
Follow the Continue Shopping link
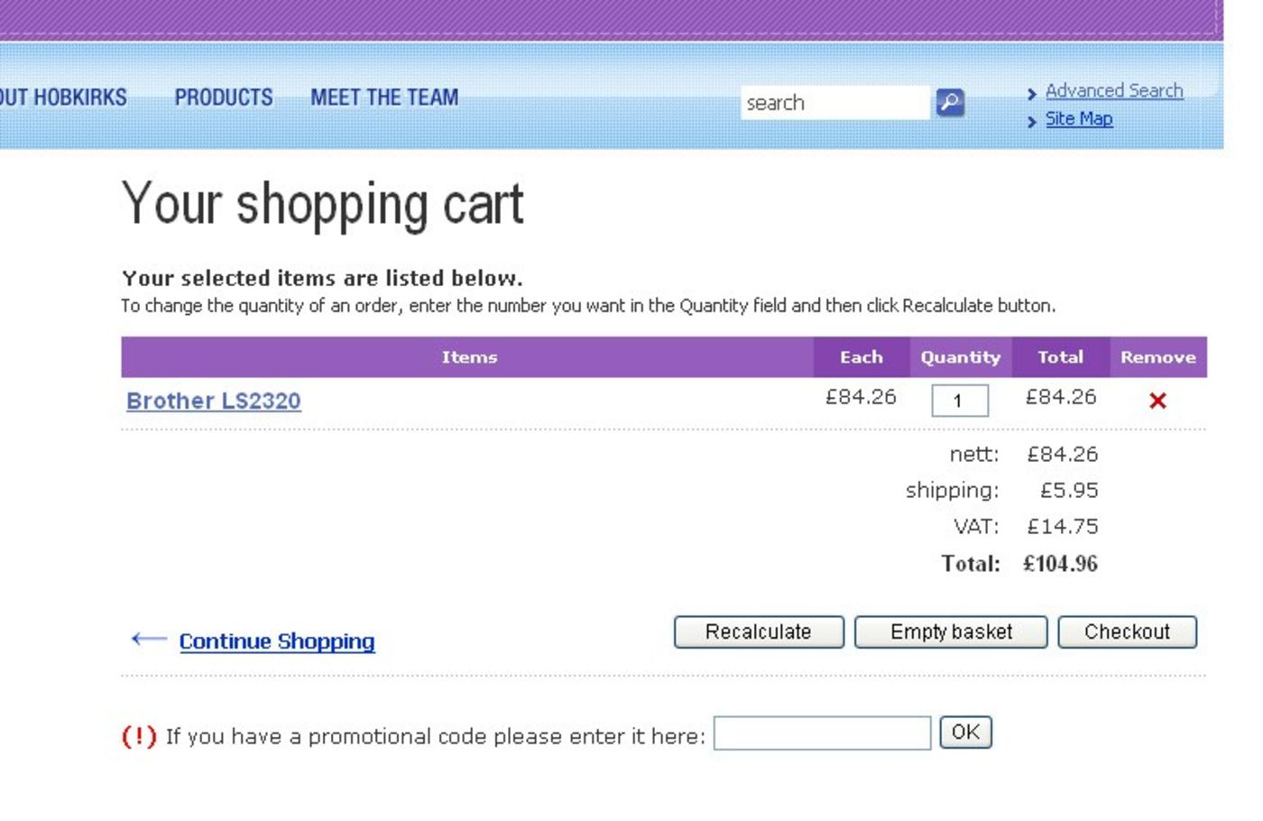pyautogui.click(x=277, y=641)
